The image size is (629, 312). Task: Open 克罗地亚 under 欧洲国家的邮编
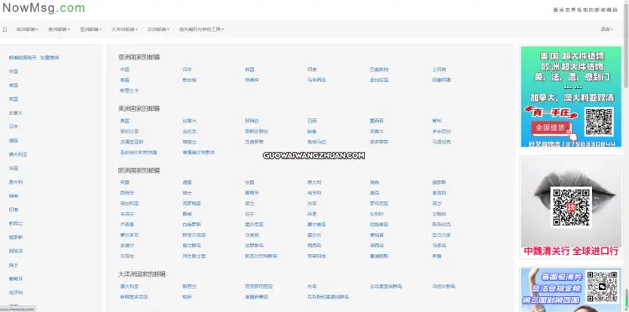click(191, 203)
